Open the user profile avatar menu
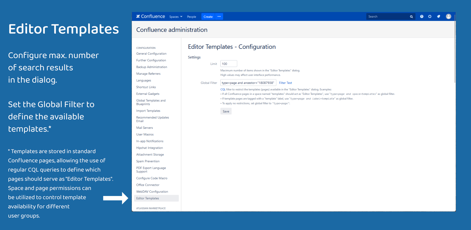This screenshot has height=230, width=471. pyautogui.click(x=448, y=17)
